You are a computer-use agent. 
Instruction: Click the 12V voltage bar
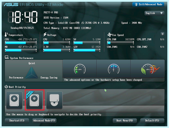pyautogui.click(x=87, y=50)
